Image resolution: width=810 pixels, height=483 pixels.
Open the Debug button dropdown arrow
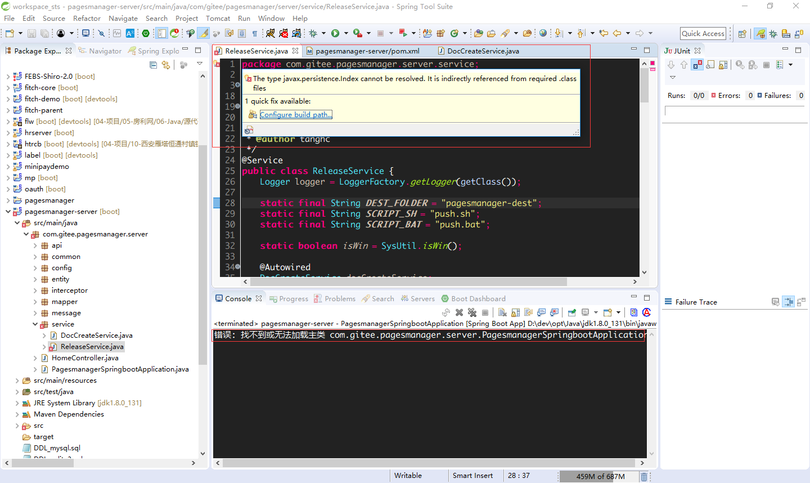(323, 34)
